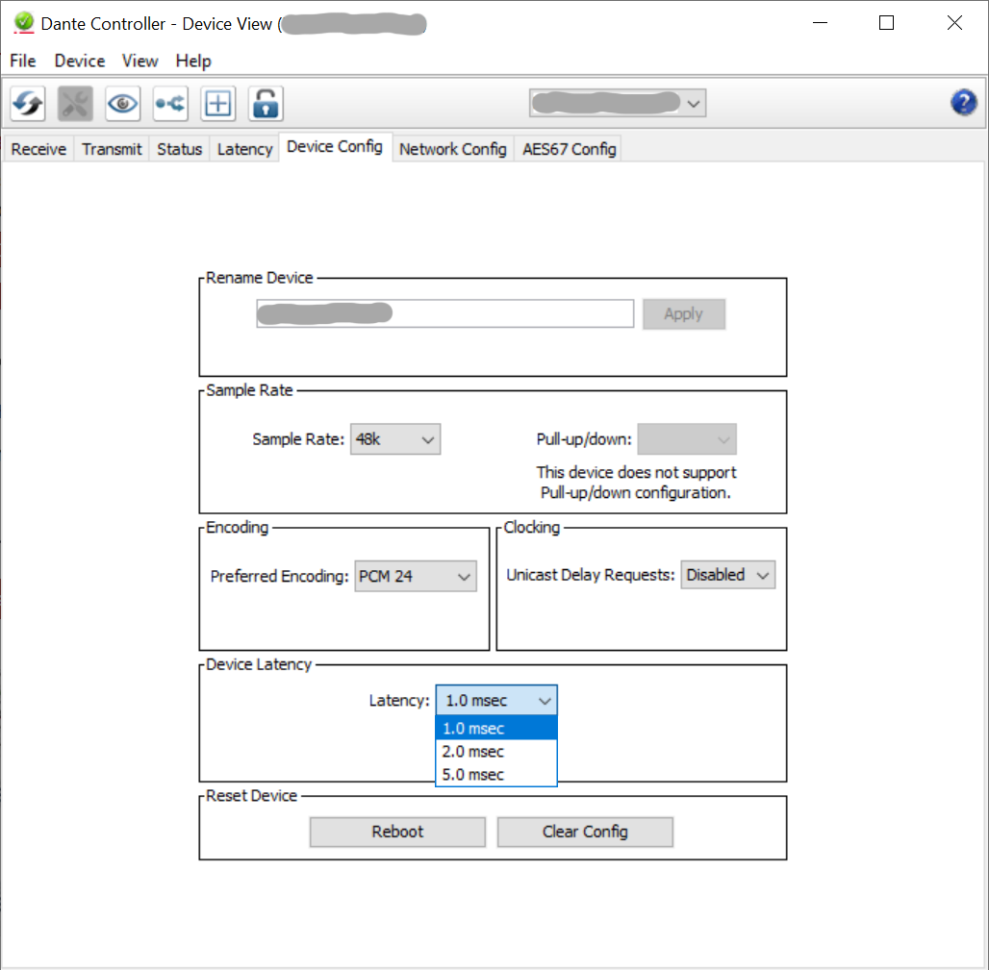The width and height of the screenshot is (989, 970).
Task: Open the Pull-up/down dropdown
Action: pos(687,439)
